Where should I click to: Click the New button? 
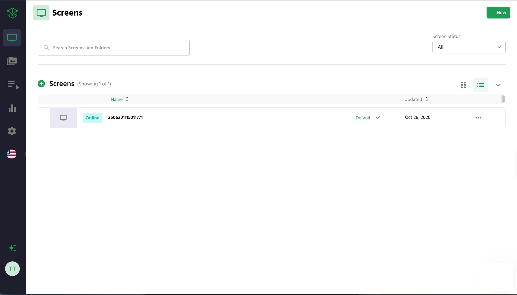[x=498, y=13]
